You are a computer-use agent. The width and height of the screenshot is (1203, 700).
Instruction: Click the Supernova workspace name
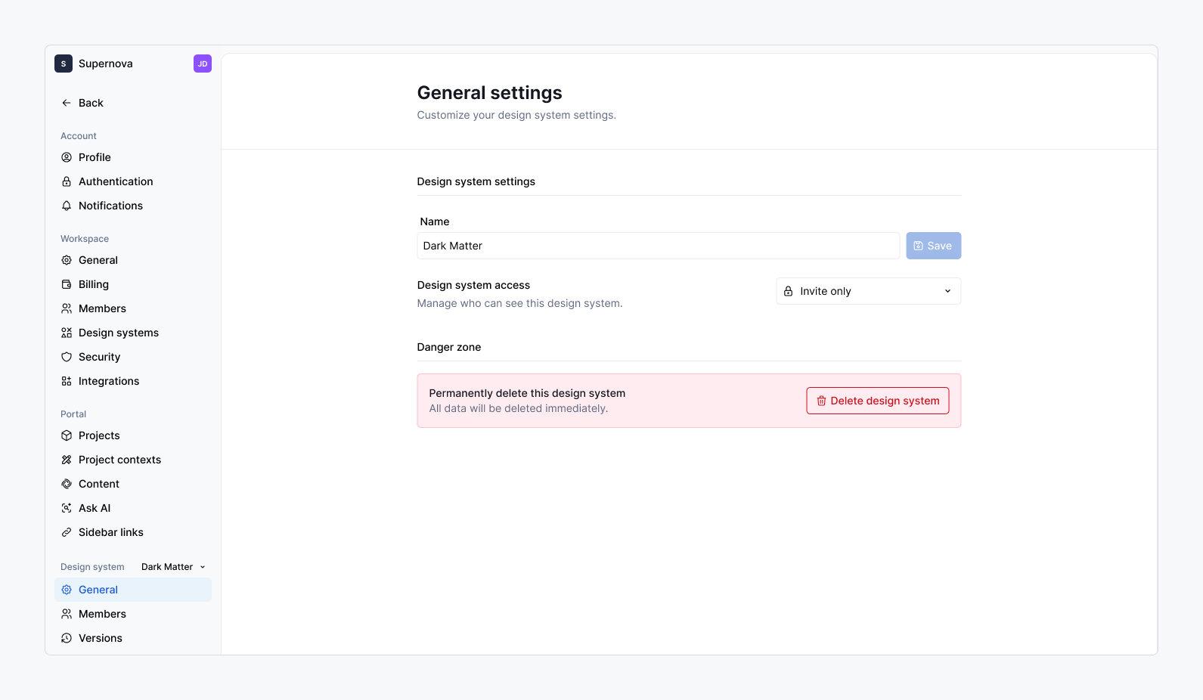click(106, 63)
